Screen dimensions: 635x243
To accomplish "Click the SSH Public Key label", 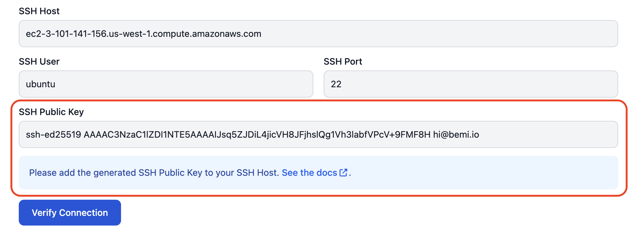I will click(51, 112).
